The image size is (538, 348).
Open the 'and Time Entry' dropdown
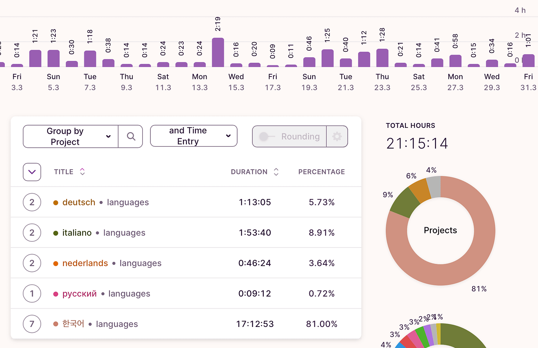click(x=194, y=136)
